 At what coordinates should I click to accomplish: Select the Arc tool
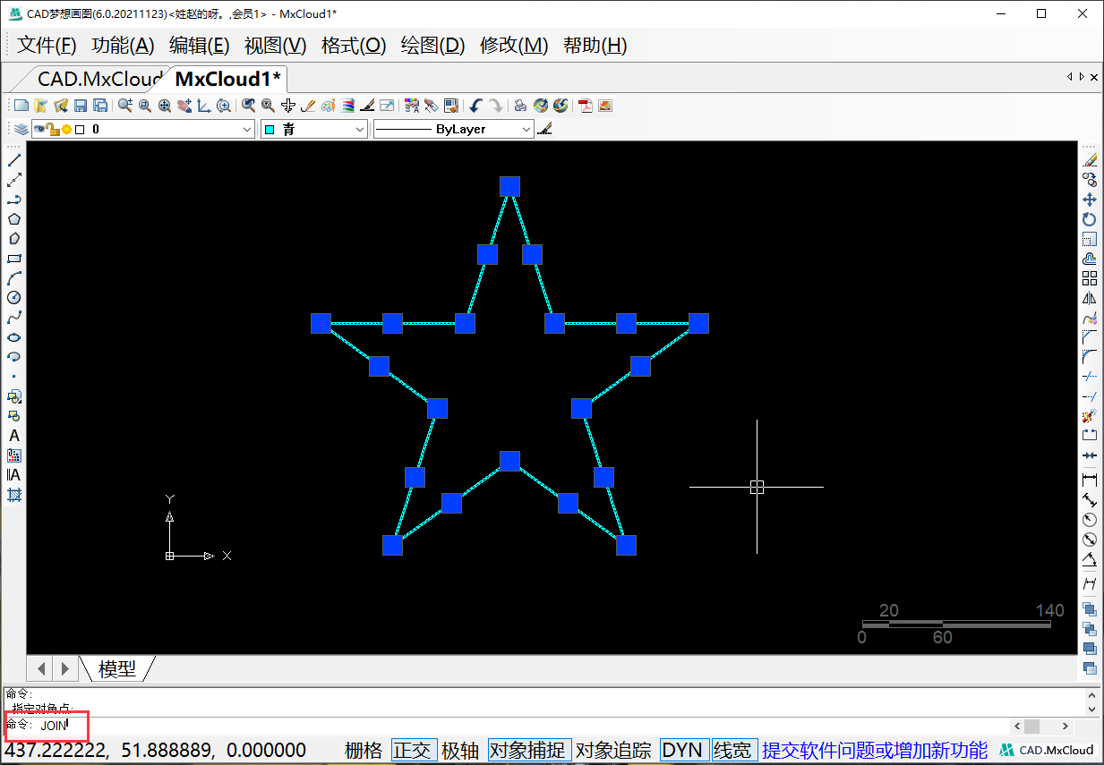[x=14, y=278]
